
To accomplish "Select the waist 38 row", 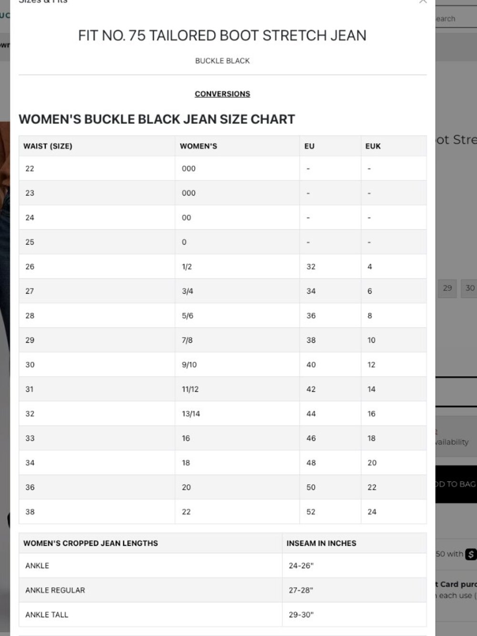I will coord(222,512).
